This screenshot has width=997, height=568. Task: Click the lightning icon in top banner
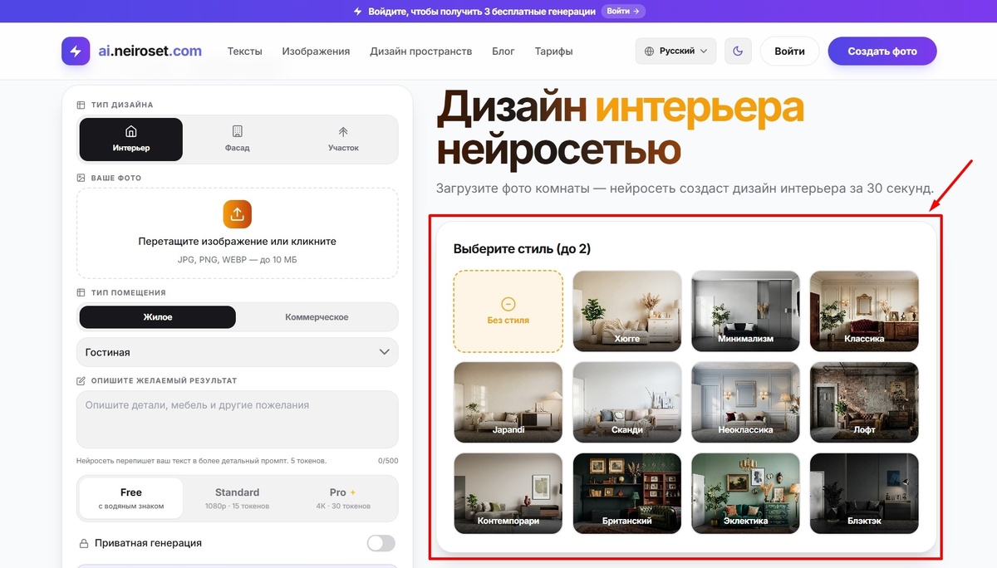click(x=358, y=12)
